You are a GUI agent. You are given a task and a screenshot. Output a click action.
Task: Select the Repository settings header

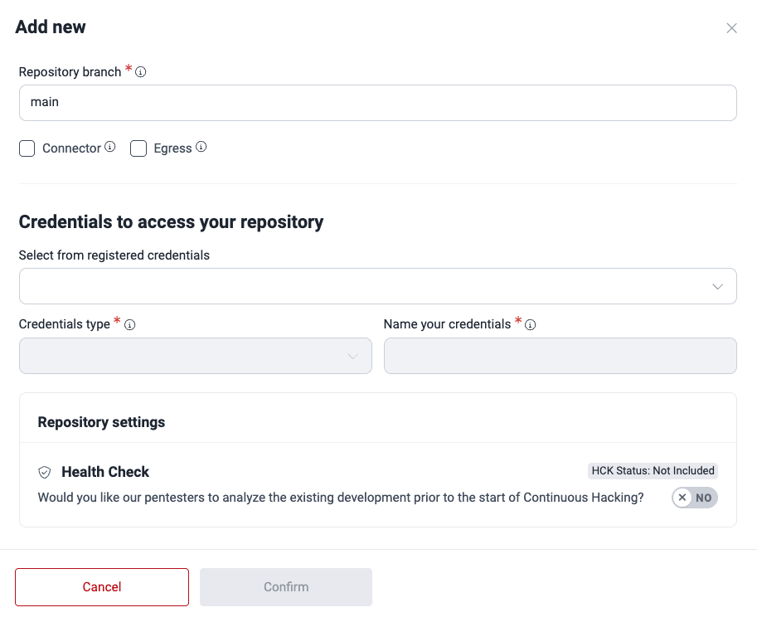pyautogui.click(x=101, y=422)
